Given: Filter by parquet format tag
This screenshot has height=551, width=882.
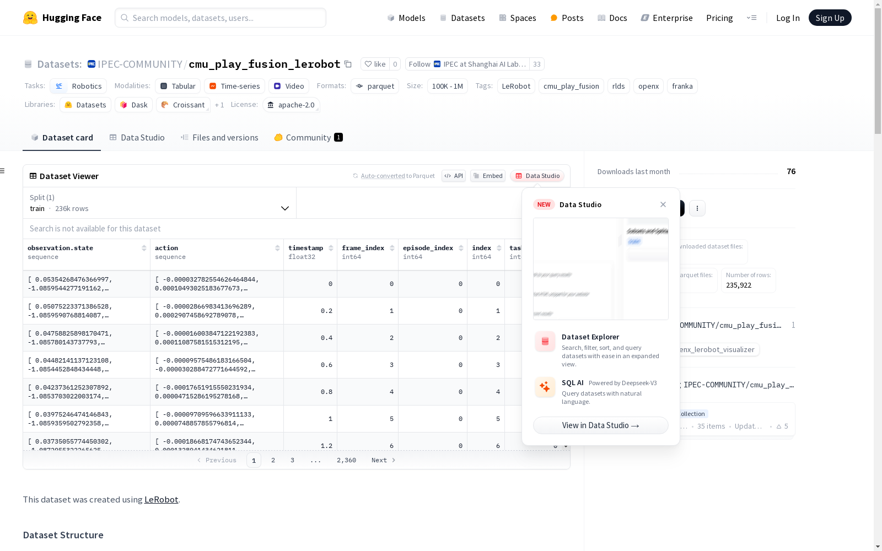Looking at the screenshot, I should [375, 86].
